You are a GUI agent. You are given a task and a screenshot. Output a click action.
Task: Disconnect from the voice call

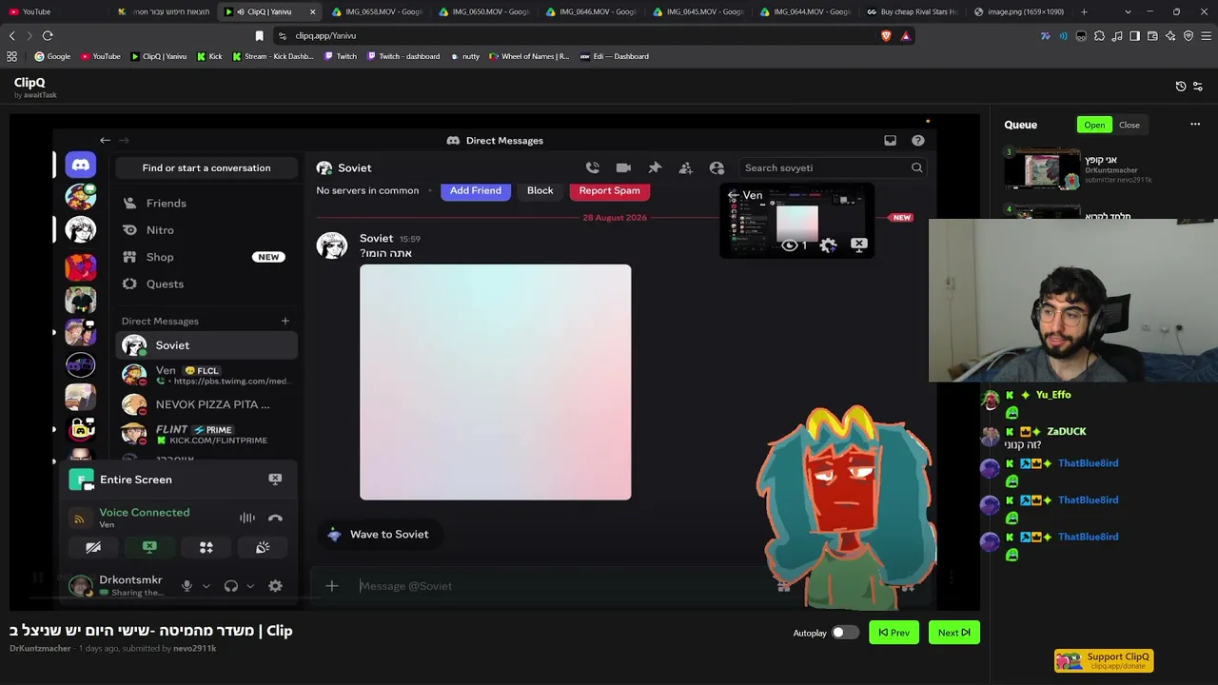coord(275,518)
